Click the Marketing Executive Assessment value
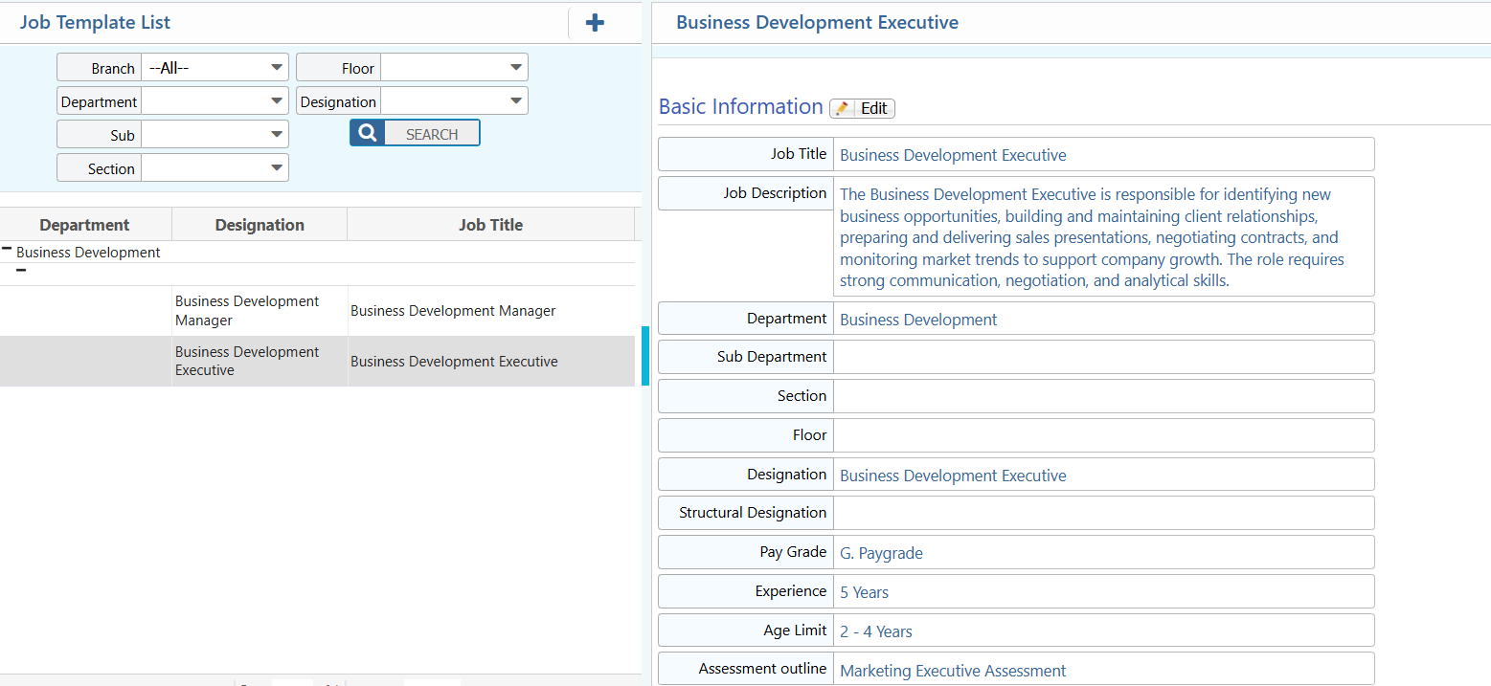Image resolution: width=1491 pixels, height=686 pixels. click(952, 671)
